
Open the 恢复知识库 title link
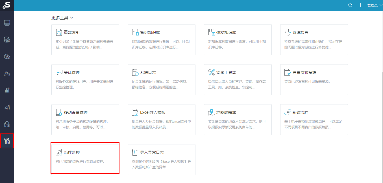click(x=226, y=32)
